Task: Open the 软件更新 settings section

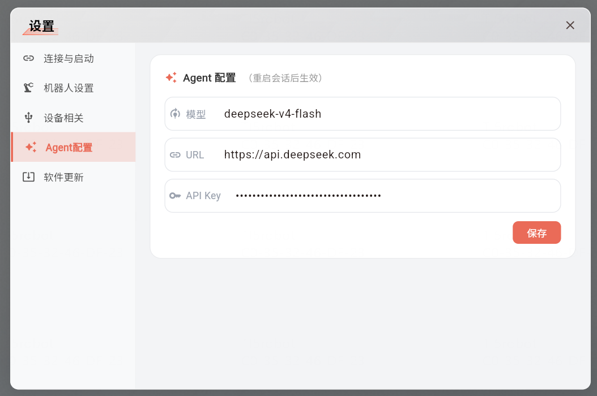Action: [73, 177]
